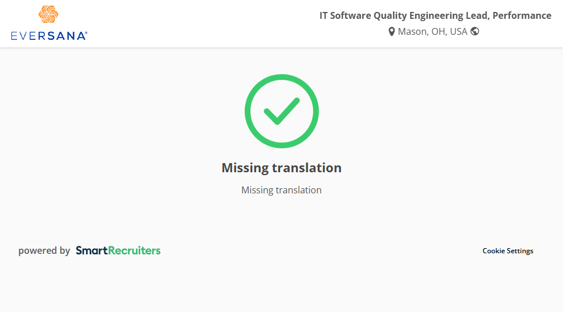Click the bold "Missing translation" heading
563x312 pixels.
pos(281,168)
